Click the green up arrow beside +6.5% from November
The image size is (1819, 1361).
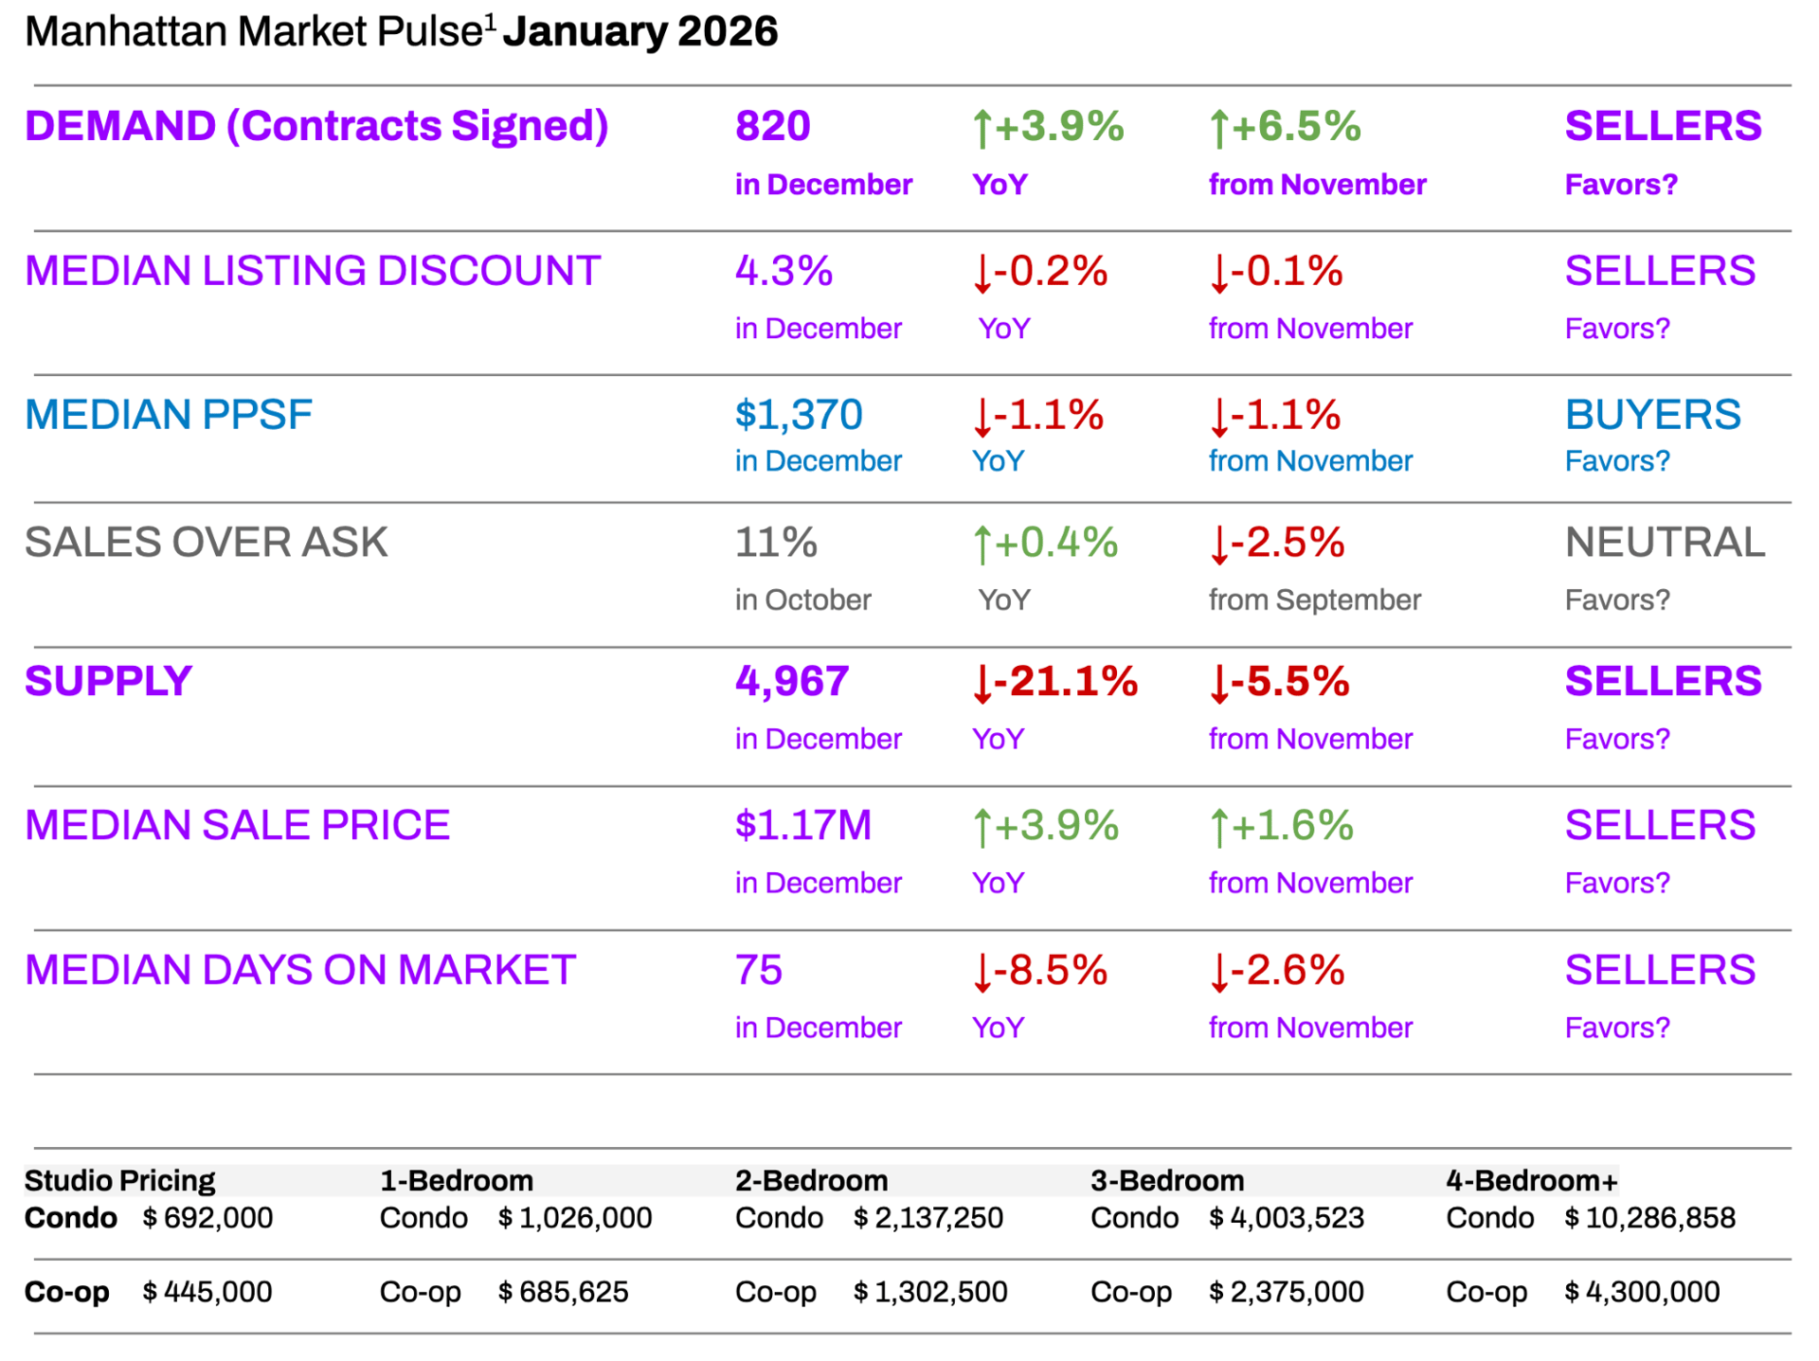[1219, 129]
